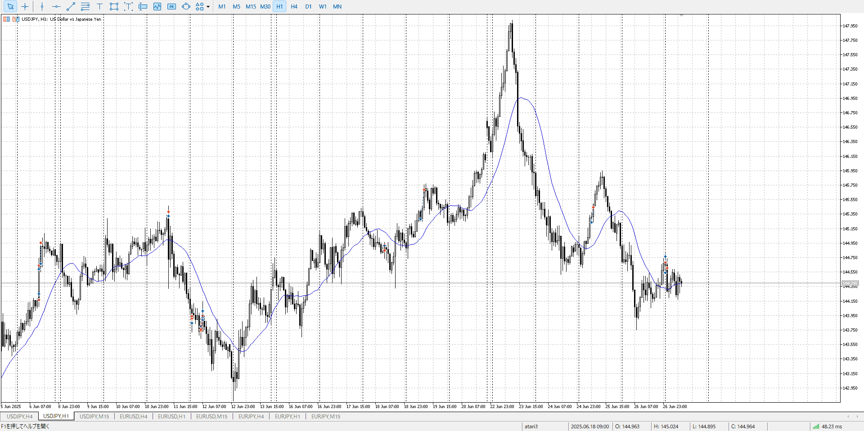Choose the equidistant channel tool

click(85, 7)
